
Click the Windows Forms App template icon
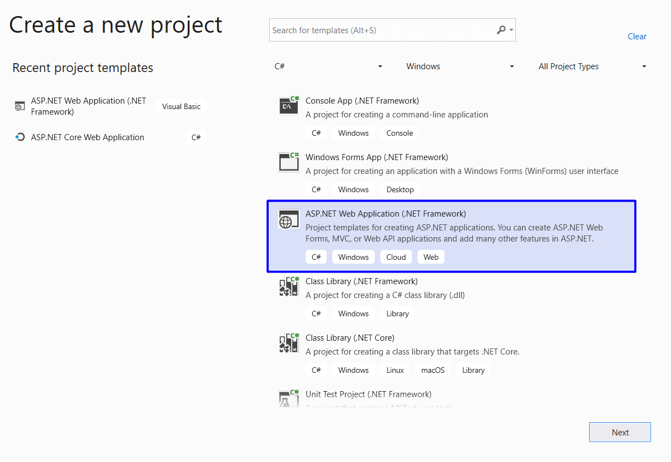289,162
